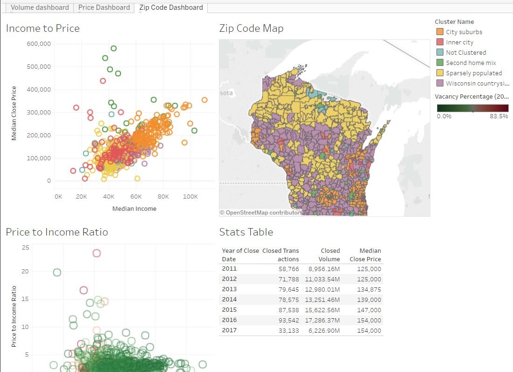Open the Price Dashboard tab
The image size is (513, 372).
tap(104, 7)
